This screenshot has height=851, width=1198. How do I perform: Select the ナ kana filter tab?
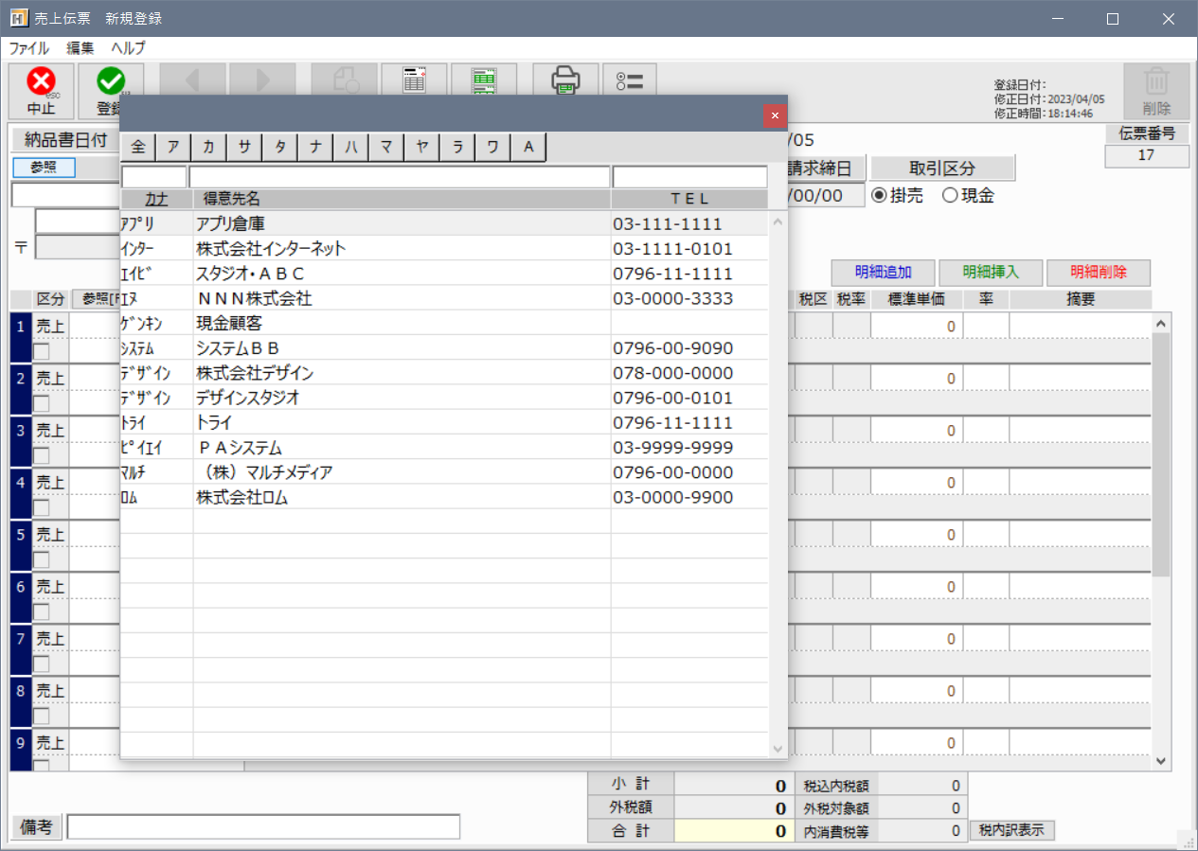point(315,147)
